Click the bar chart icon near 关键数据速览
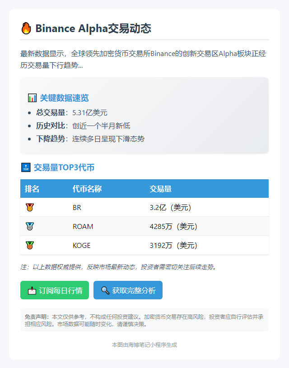The width and height of the screenshot is (289, 368). tap(32, 98)
